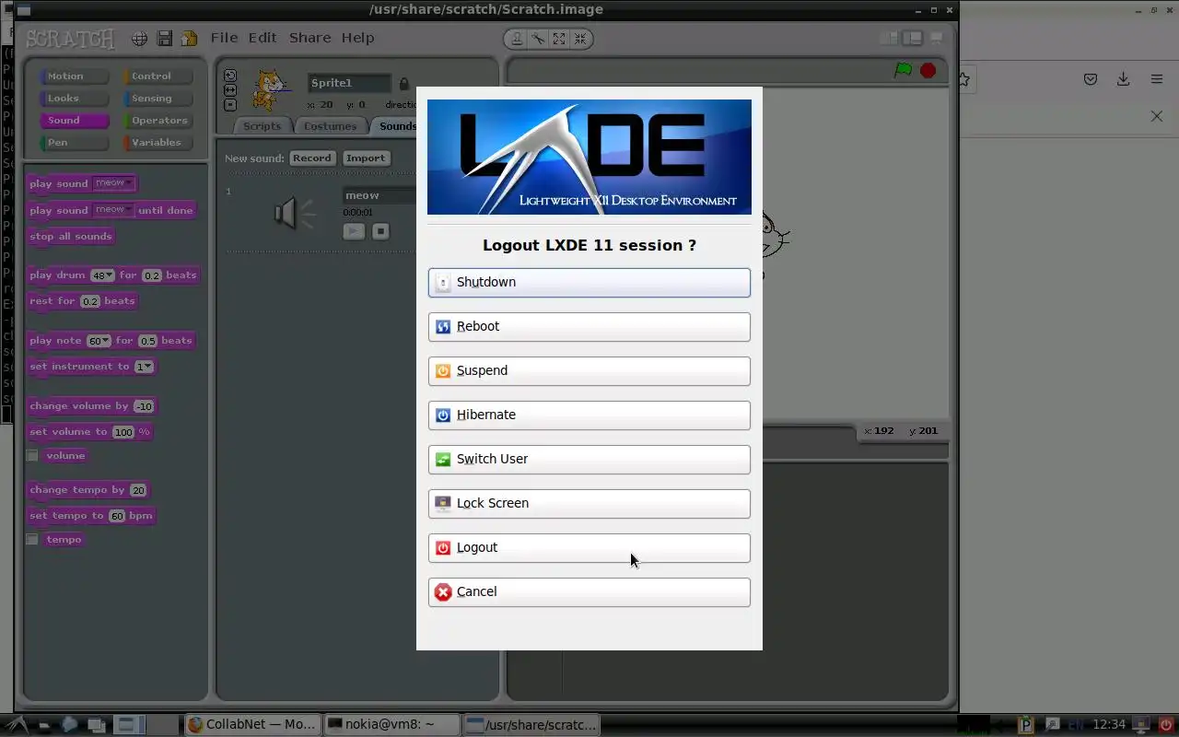The height and width of the screenshot is (737, 1179).
Task: Select the Control blocks category
Action: (x=158, y=76)
